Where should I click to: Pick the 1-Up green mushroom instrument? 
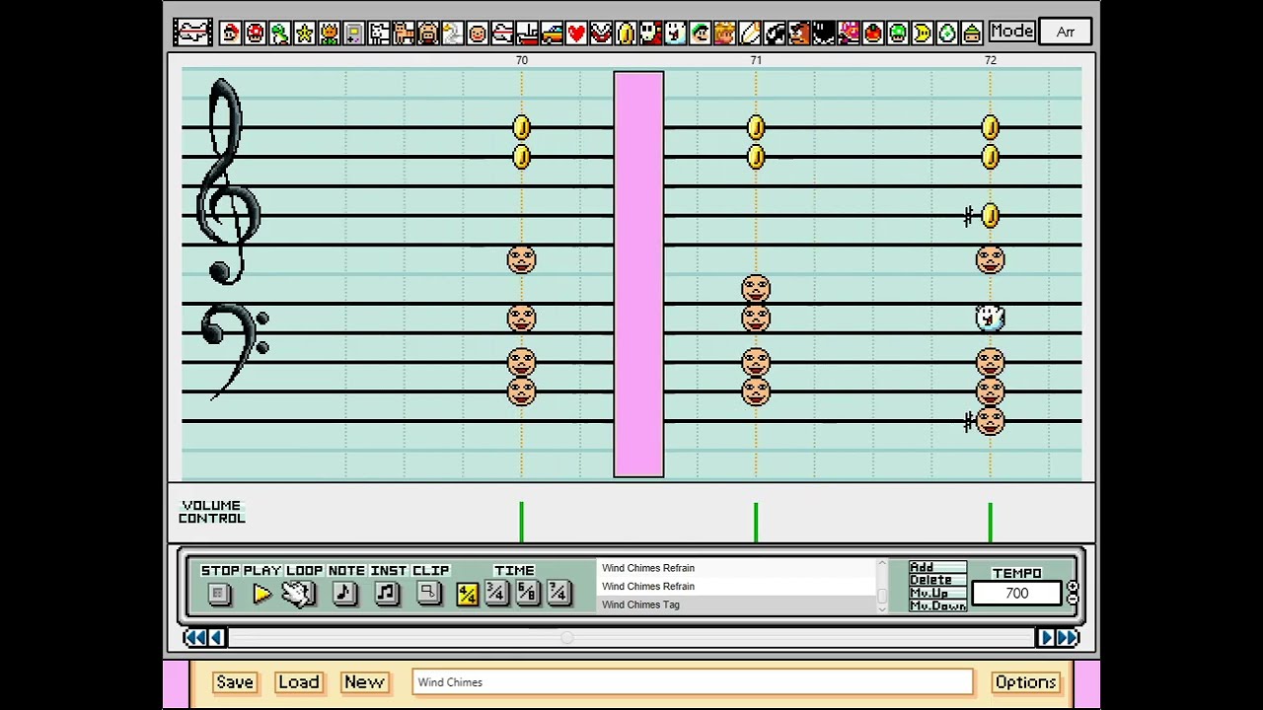point(898,33)
